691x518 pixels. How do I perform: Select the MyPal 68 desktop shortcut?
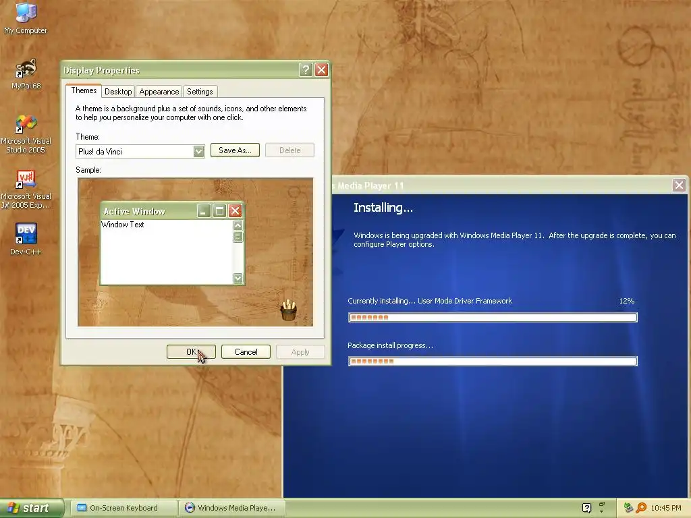(x=26, y=74)
